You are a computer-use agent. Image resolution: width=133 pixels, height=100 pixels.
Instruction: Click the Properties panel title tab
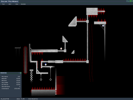(4, 73)
